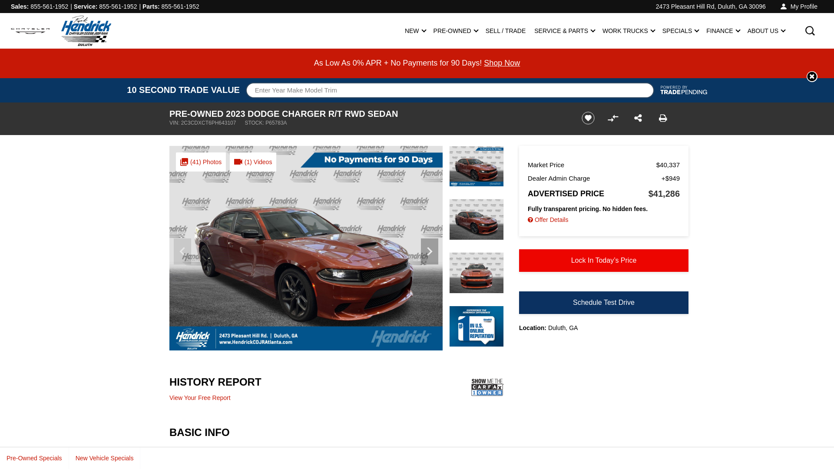This screenshot has width=834, height=469.
Task: Select second Charger thumbnail photo
Action: click(x=477, y=219)
